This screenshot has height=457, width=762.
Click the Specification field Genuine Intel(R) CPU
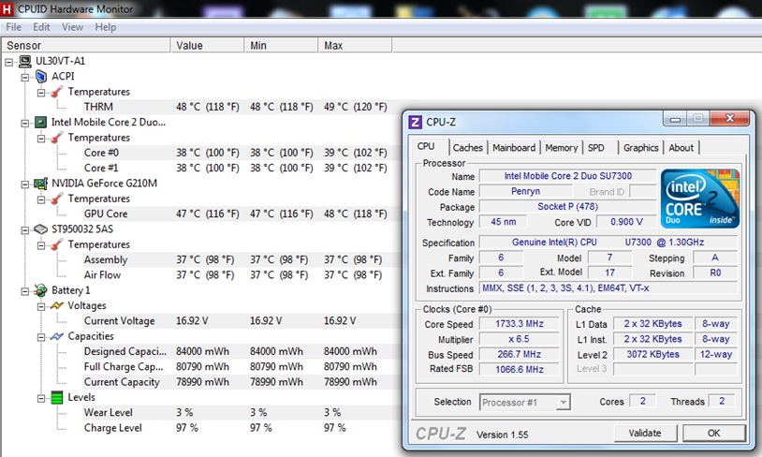[x=608, y=243]
